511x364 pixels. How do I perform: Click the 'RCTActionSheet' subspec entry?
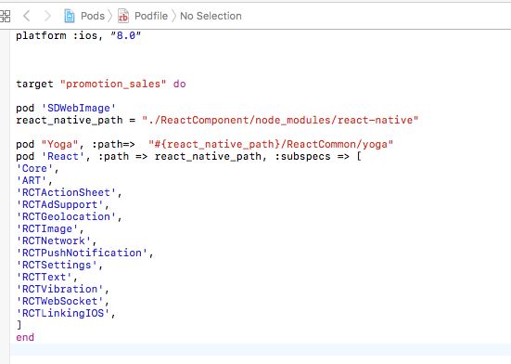pos(66,192)
